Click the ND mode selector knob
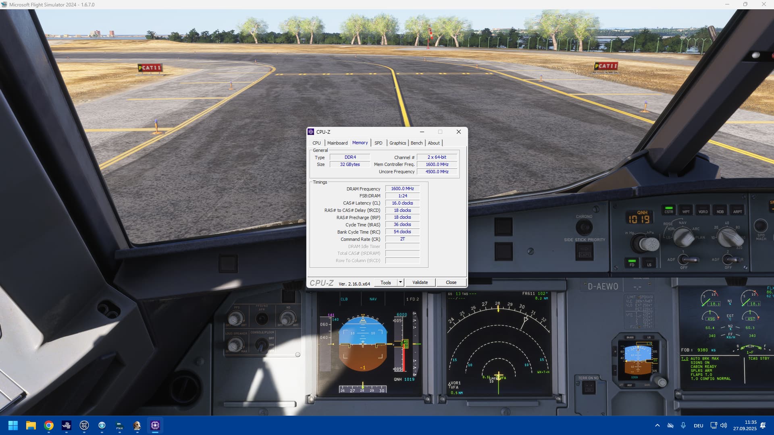Image resolution: width=774 pixels, height=435 pixels. (682, 237)
